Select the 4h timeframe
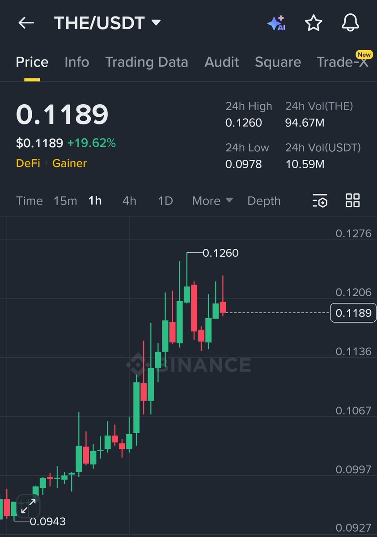377x537 pixels. click(129, 201)
